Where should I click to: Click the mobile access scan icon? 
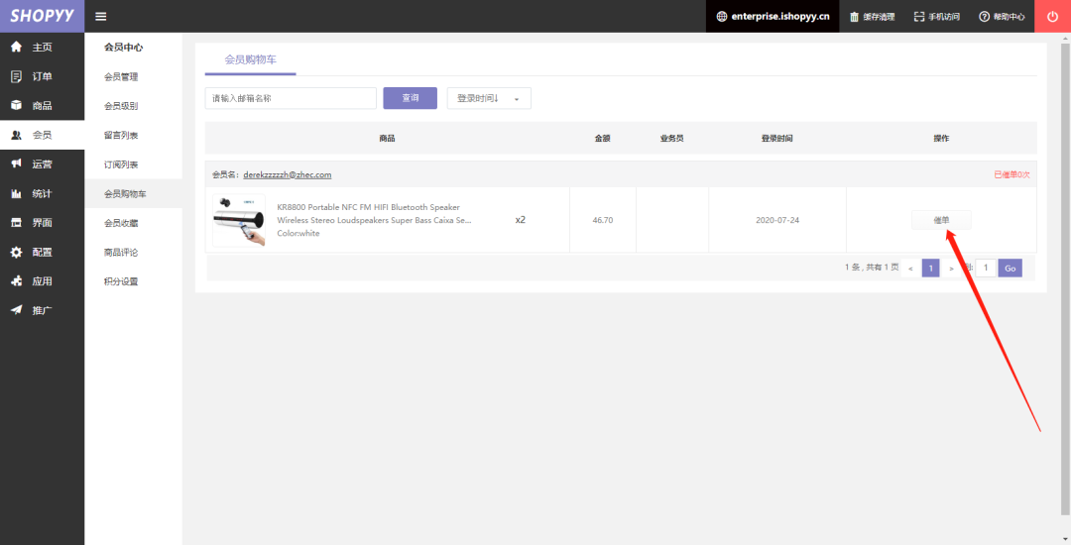(x=919, y=17)
